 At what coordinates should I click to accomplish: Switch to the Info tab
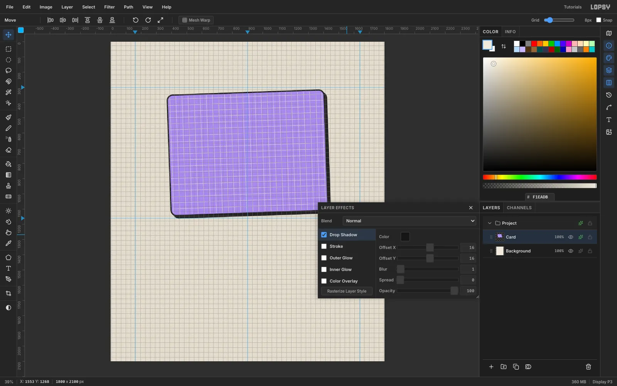pos(510,32)
